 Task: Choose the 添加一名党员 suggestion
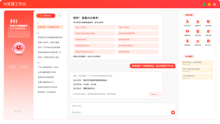click(x=94, y=27)
